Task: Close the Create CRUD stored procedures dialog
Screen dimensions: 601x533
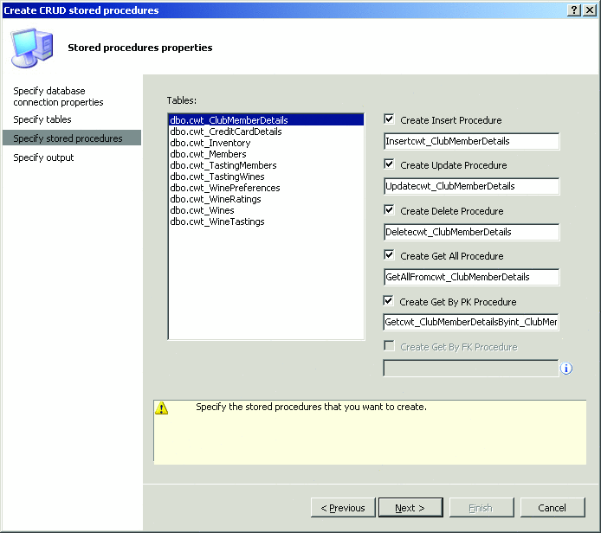Action: pyautogui.click(x=589, y=10)
